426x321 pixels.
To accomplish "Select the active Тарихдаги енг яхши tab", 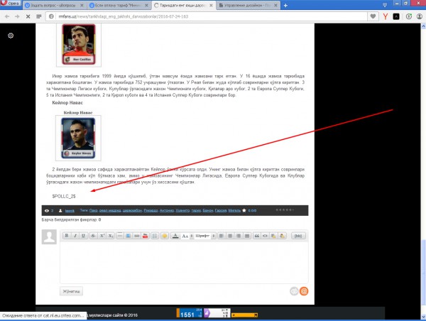I will point(183,5).
